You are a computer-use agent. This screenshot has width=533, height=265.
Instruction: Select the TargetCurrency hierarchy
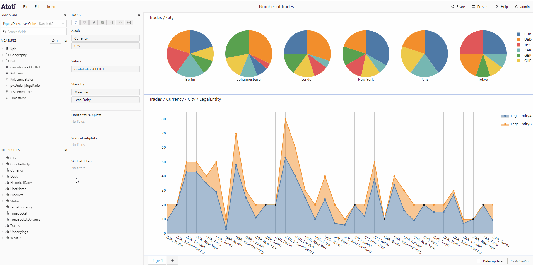click(x=21, y=207)
